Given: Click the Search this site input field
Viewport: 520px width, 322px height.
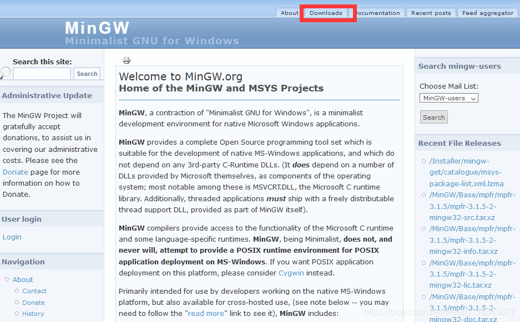Looking at the screenshot, I should 42,74.
